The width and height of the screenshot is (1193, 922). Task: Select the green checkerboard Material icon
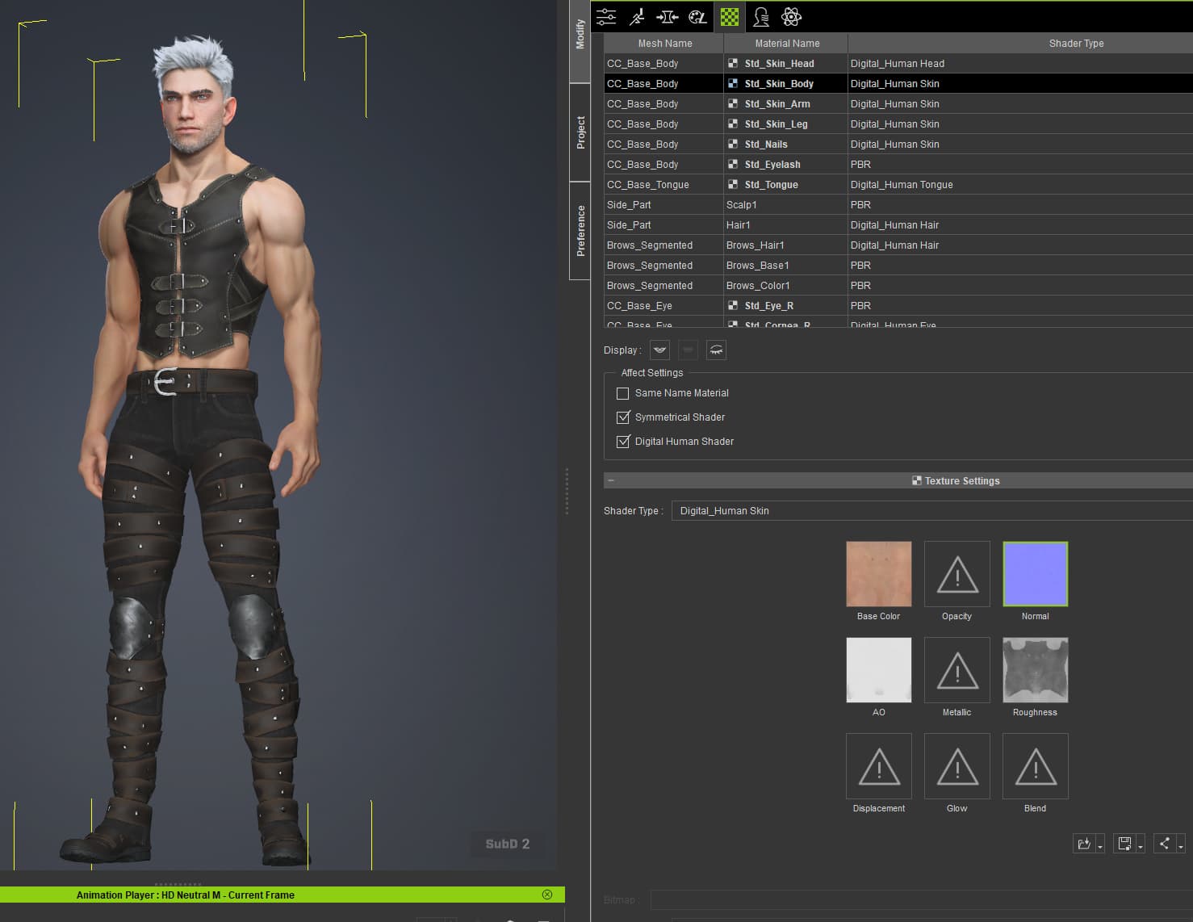[730, 17]
